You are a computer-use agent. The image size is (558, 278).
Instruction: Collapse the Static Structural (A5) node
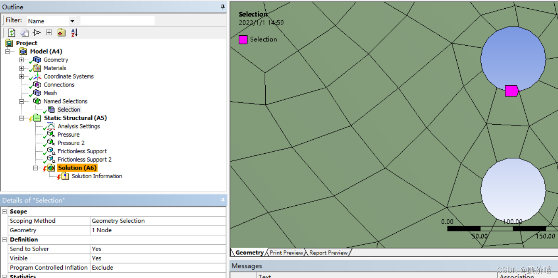[21, 118]
